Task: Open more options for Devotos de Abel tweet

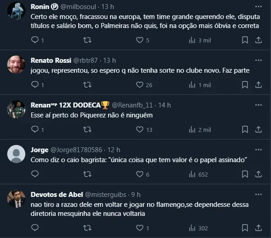Action: tap(258, 194)
